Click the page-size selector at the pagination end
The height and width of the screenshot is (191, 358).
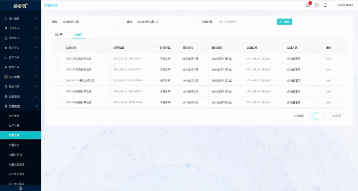(337, 116)
